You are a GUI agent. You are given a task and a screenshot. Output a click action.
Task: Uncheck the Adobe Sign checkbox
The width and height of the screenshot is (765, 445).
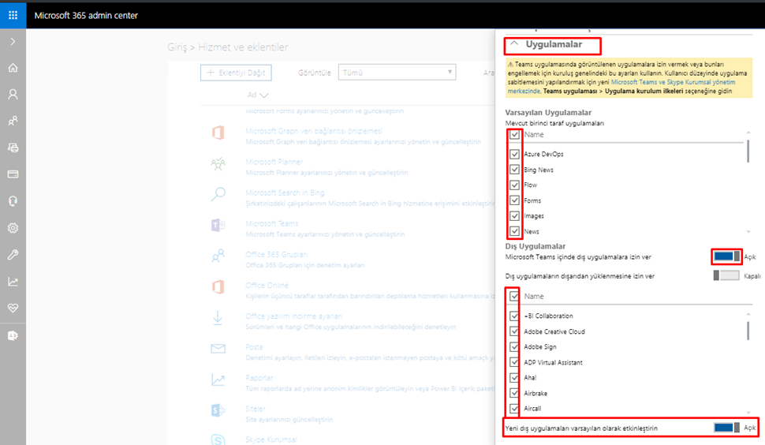click(x=513, y=347)
